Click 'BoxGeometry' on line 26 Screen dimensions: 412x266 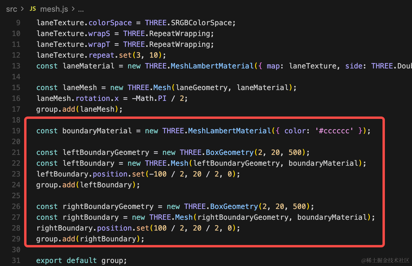[234, 207]
